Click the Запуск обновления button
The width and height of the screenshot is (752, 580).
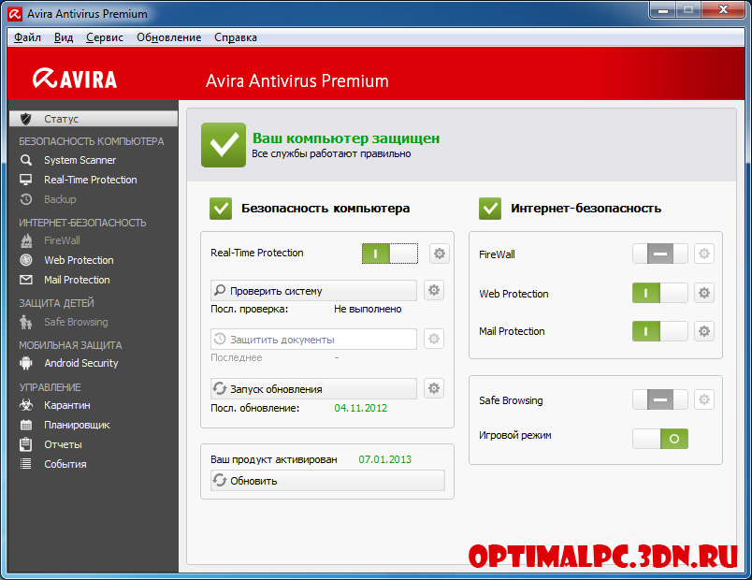313,388
